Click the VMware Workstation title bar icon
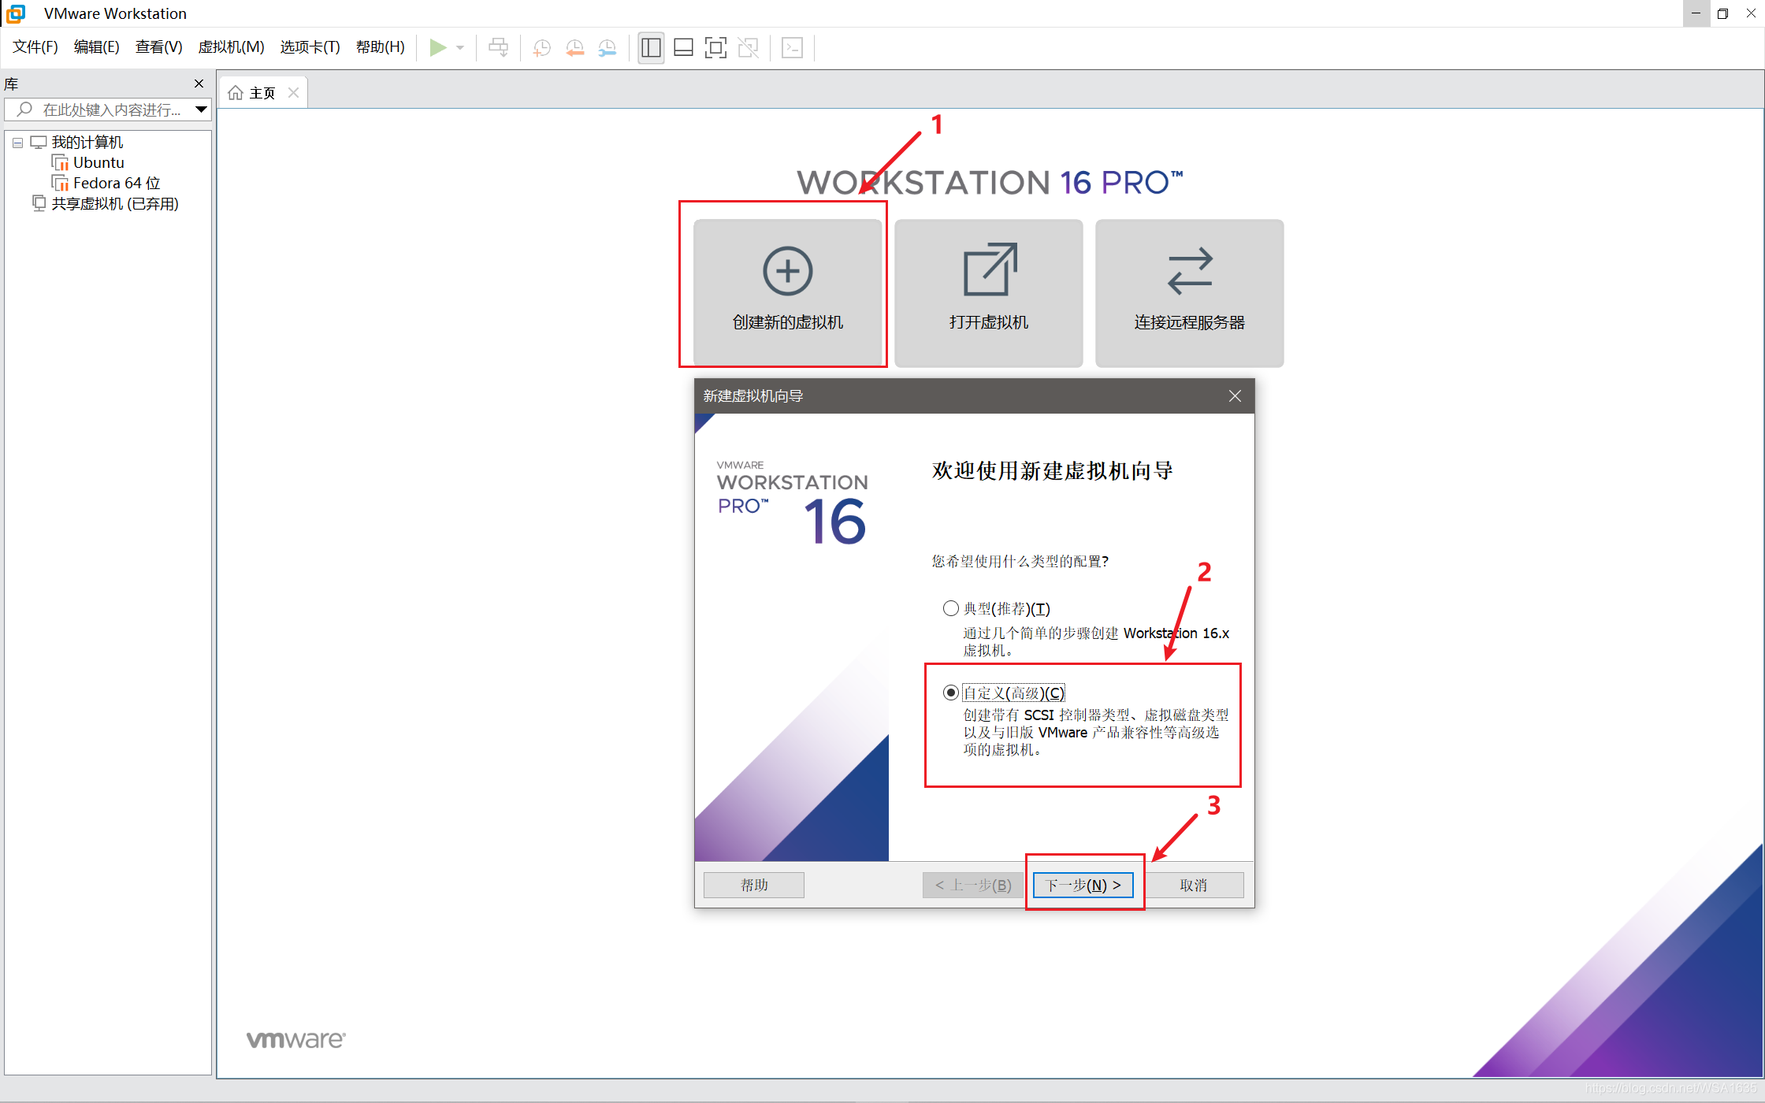 (16, 13)
